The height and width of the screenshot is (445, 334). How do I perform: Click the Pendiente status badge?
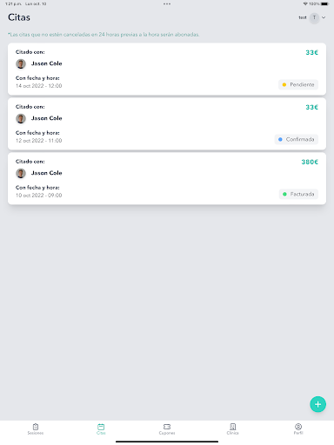pyautogui.click(x=298, y=84)
